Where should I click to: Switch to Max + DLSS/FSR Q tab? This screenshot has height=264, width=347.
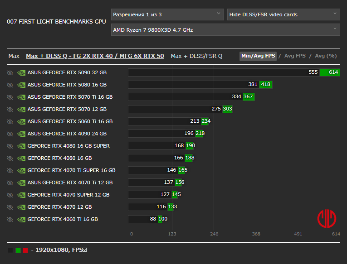196,56
